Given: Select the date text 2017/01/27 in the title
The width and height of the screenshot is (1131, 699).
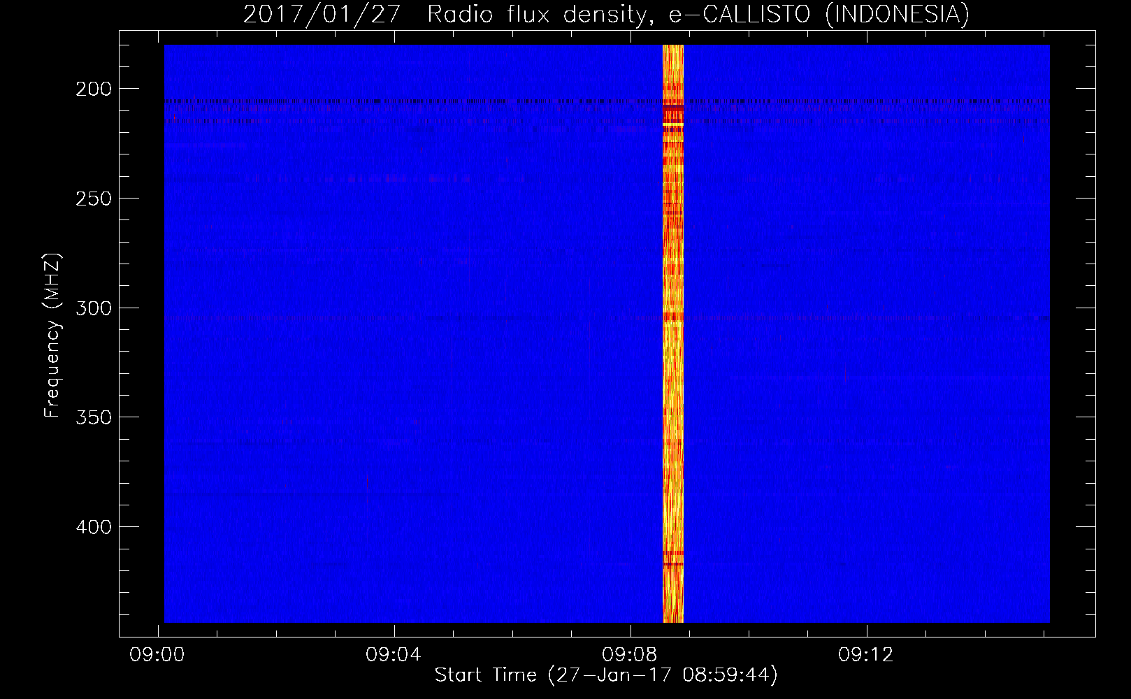Looking at the screenshot, I should point(322,15).
